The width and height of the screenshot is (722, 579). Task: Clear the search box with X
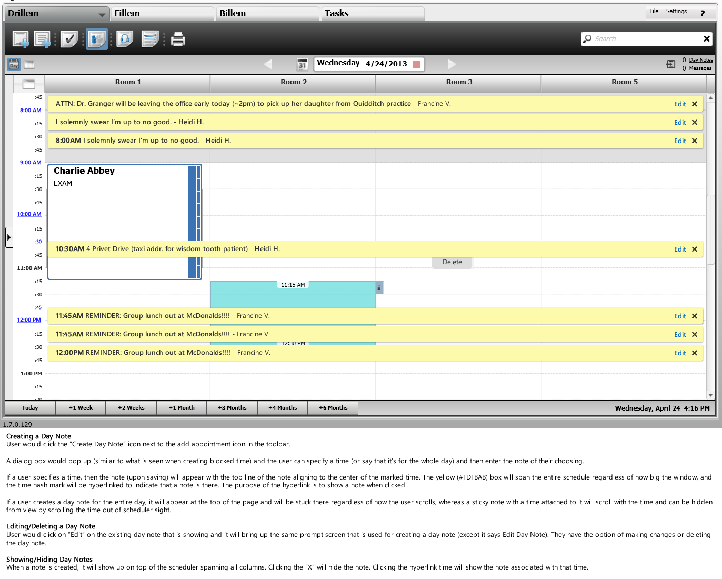[706, 38]
